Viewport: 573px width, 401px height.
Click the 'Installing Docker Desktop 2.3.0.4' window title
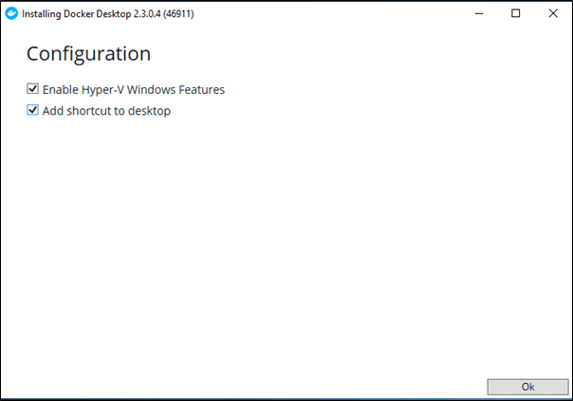[91, 14]
